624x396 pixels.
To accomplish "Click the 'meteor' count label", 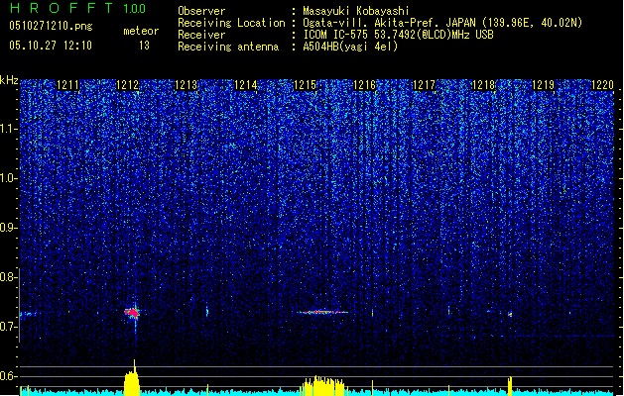I will [141, 31].
